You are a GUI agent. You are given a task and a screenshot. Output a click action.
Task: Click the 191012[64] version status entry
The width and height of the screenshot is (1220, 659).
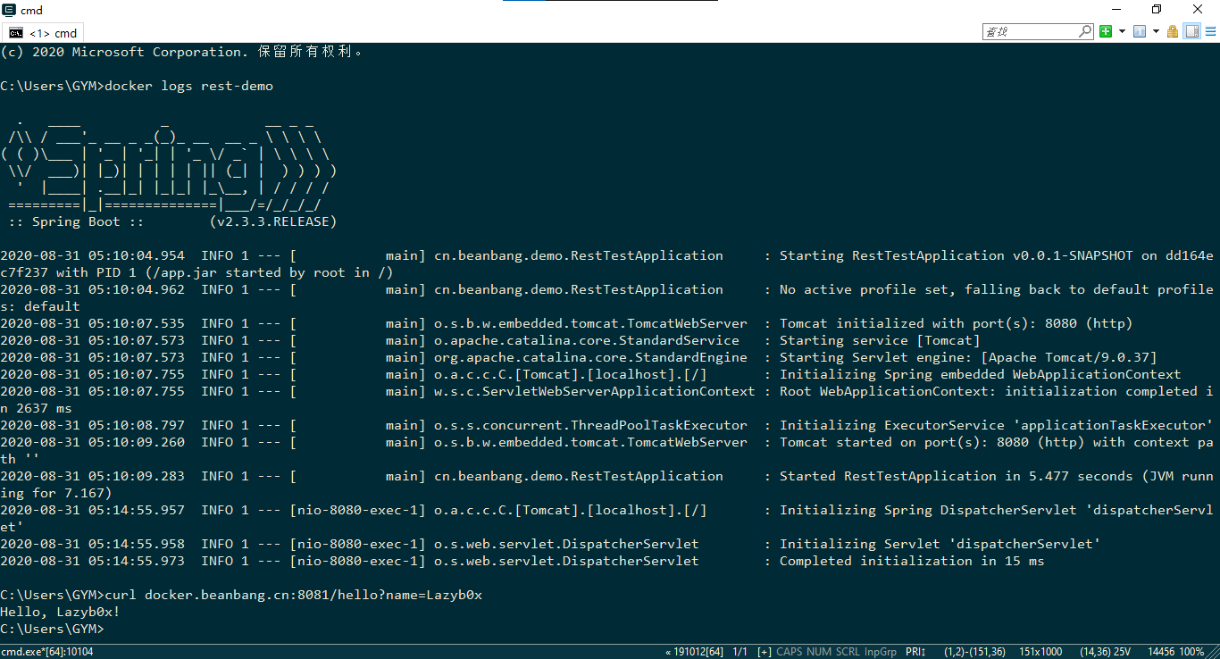pos(694,652)
